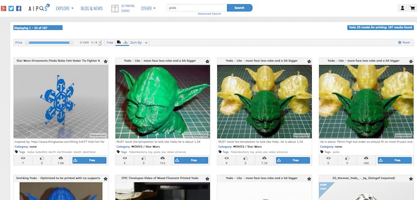This screenshot has height=200, width=417.
Task: Open Blog & News page
Action: point(92,8)
